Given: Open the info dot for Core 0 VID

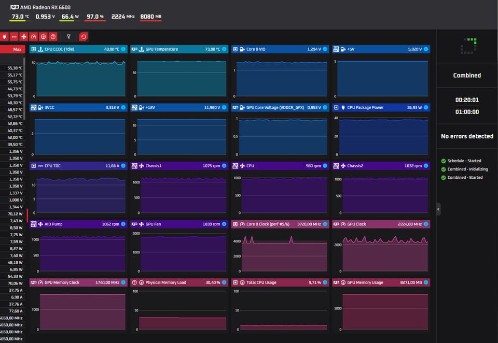Looking at the screenshot, I should [325, 49].
